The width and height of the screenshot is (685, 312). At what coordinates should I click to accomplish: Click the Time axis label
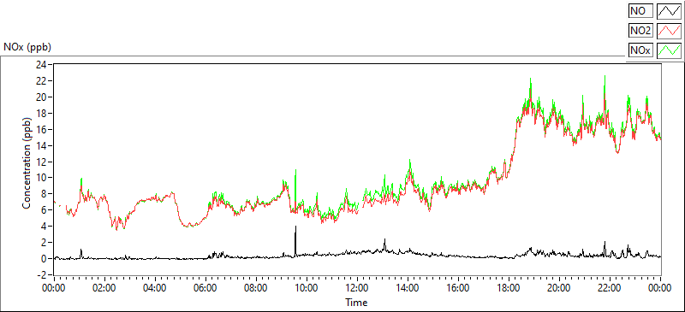tap(356, 302)
